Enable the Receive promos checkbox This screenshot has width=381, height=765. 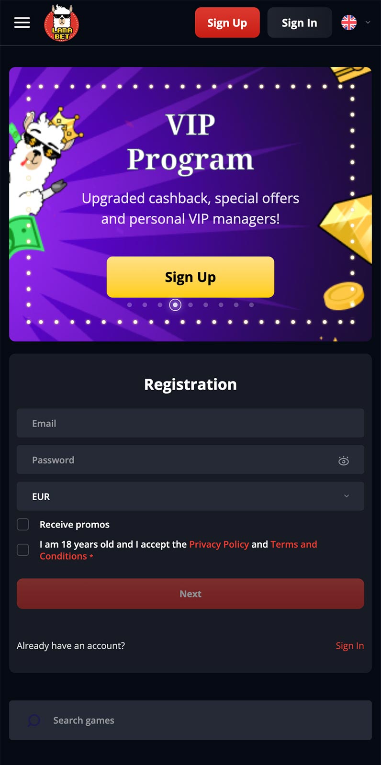tap(23, 524)
